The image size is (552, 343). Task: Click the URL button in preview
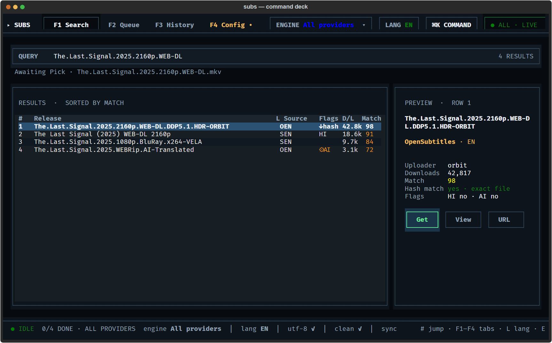coord(506,220)
